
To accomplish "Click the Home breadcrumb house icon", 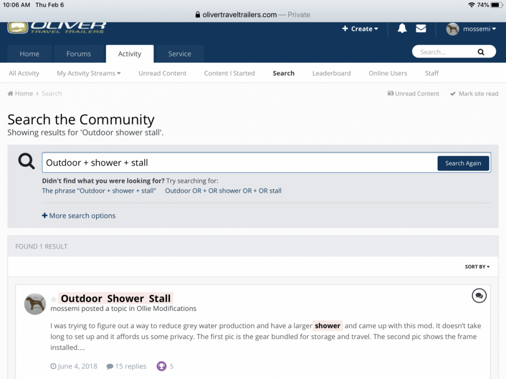I will click(11, 93).
